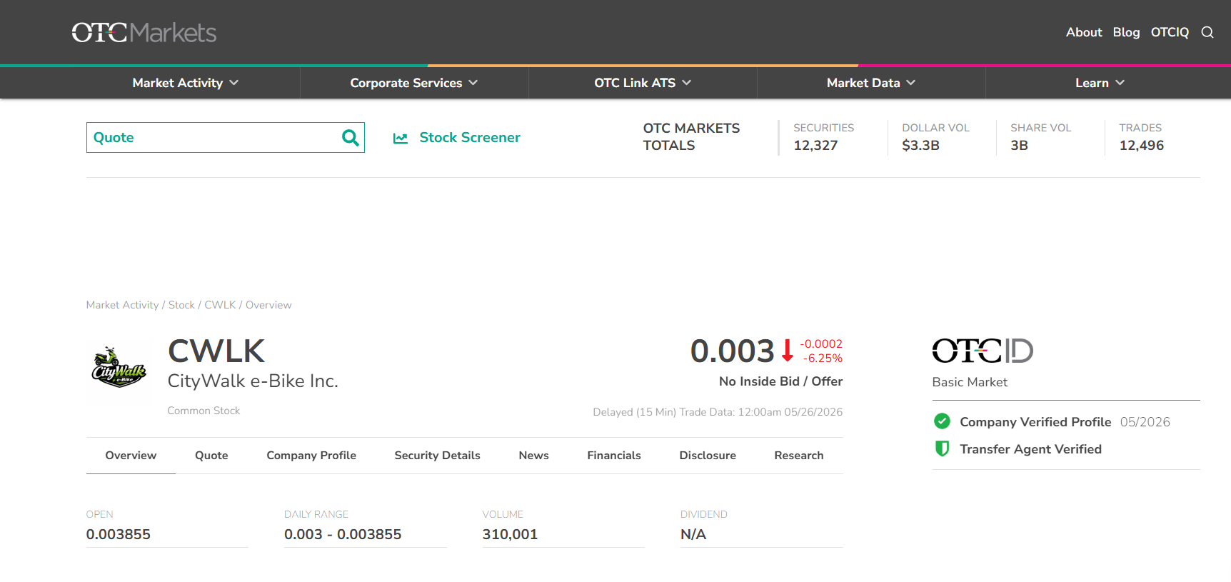The height and width of the screenshot is (582, 1231).
Task: Click the Stock Screener chart icon
Action: tap(401, 138)
